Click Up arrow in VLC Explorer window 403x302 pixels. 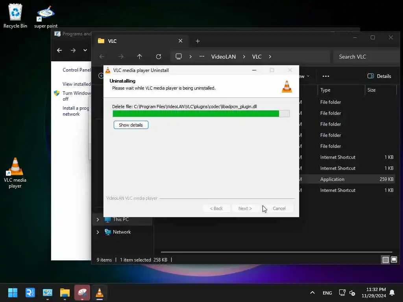coord(140,57)
